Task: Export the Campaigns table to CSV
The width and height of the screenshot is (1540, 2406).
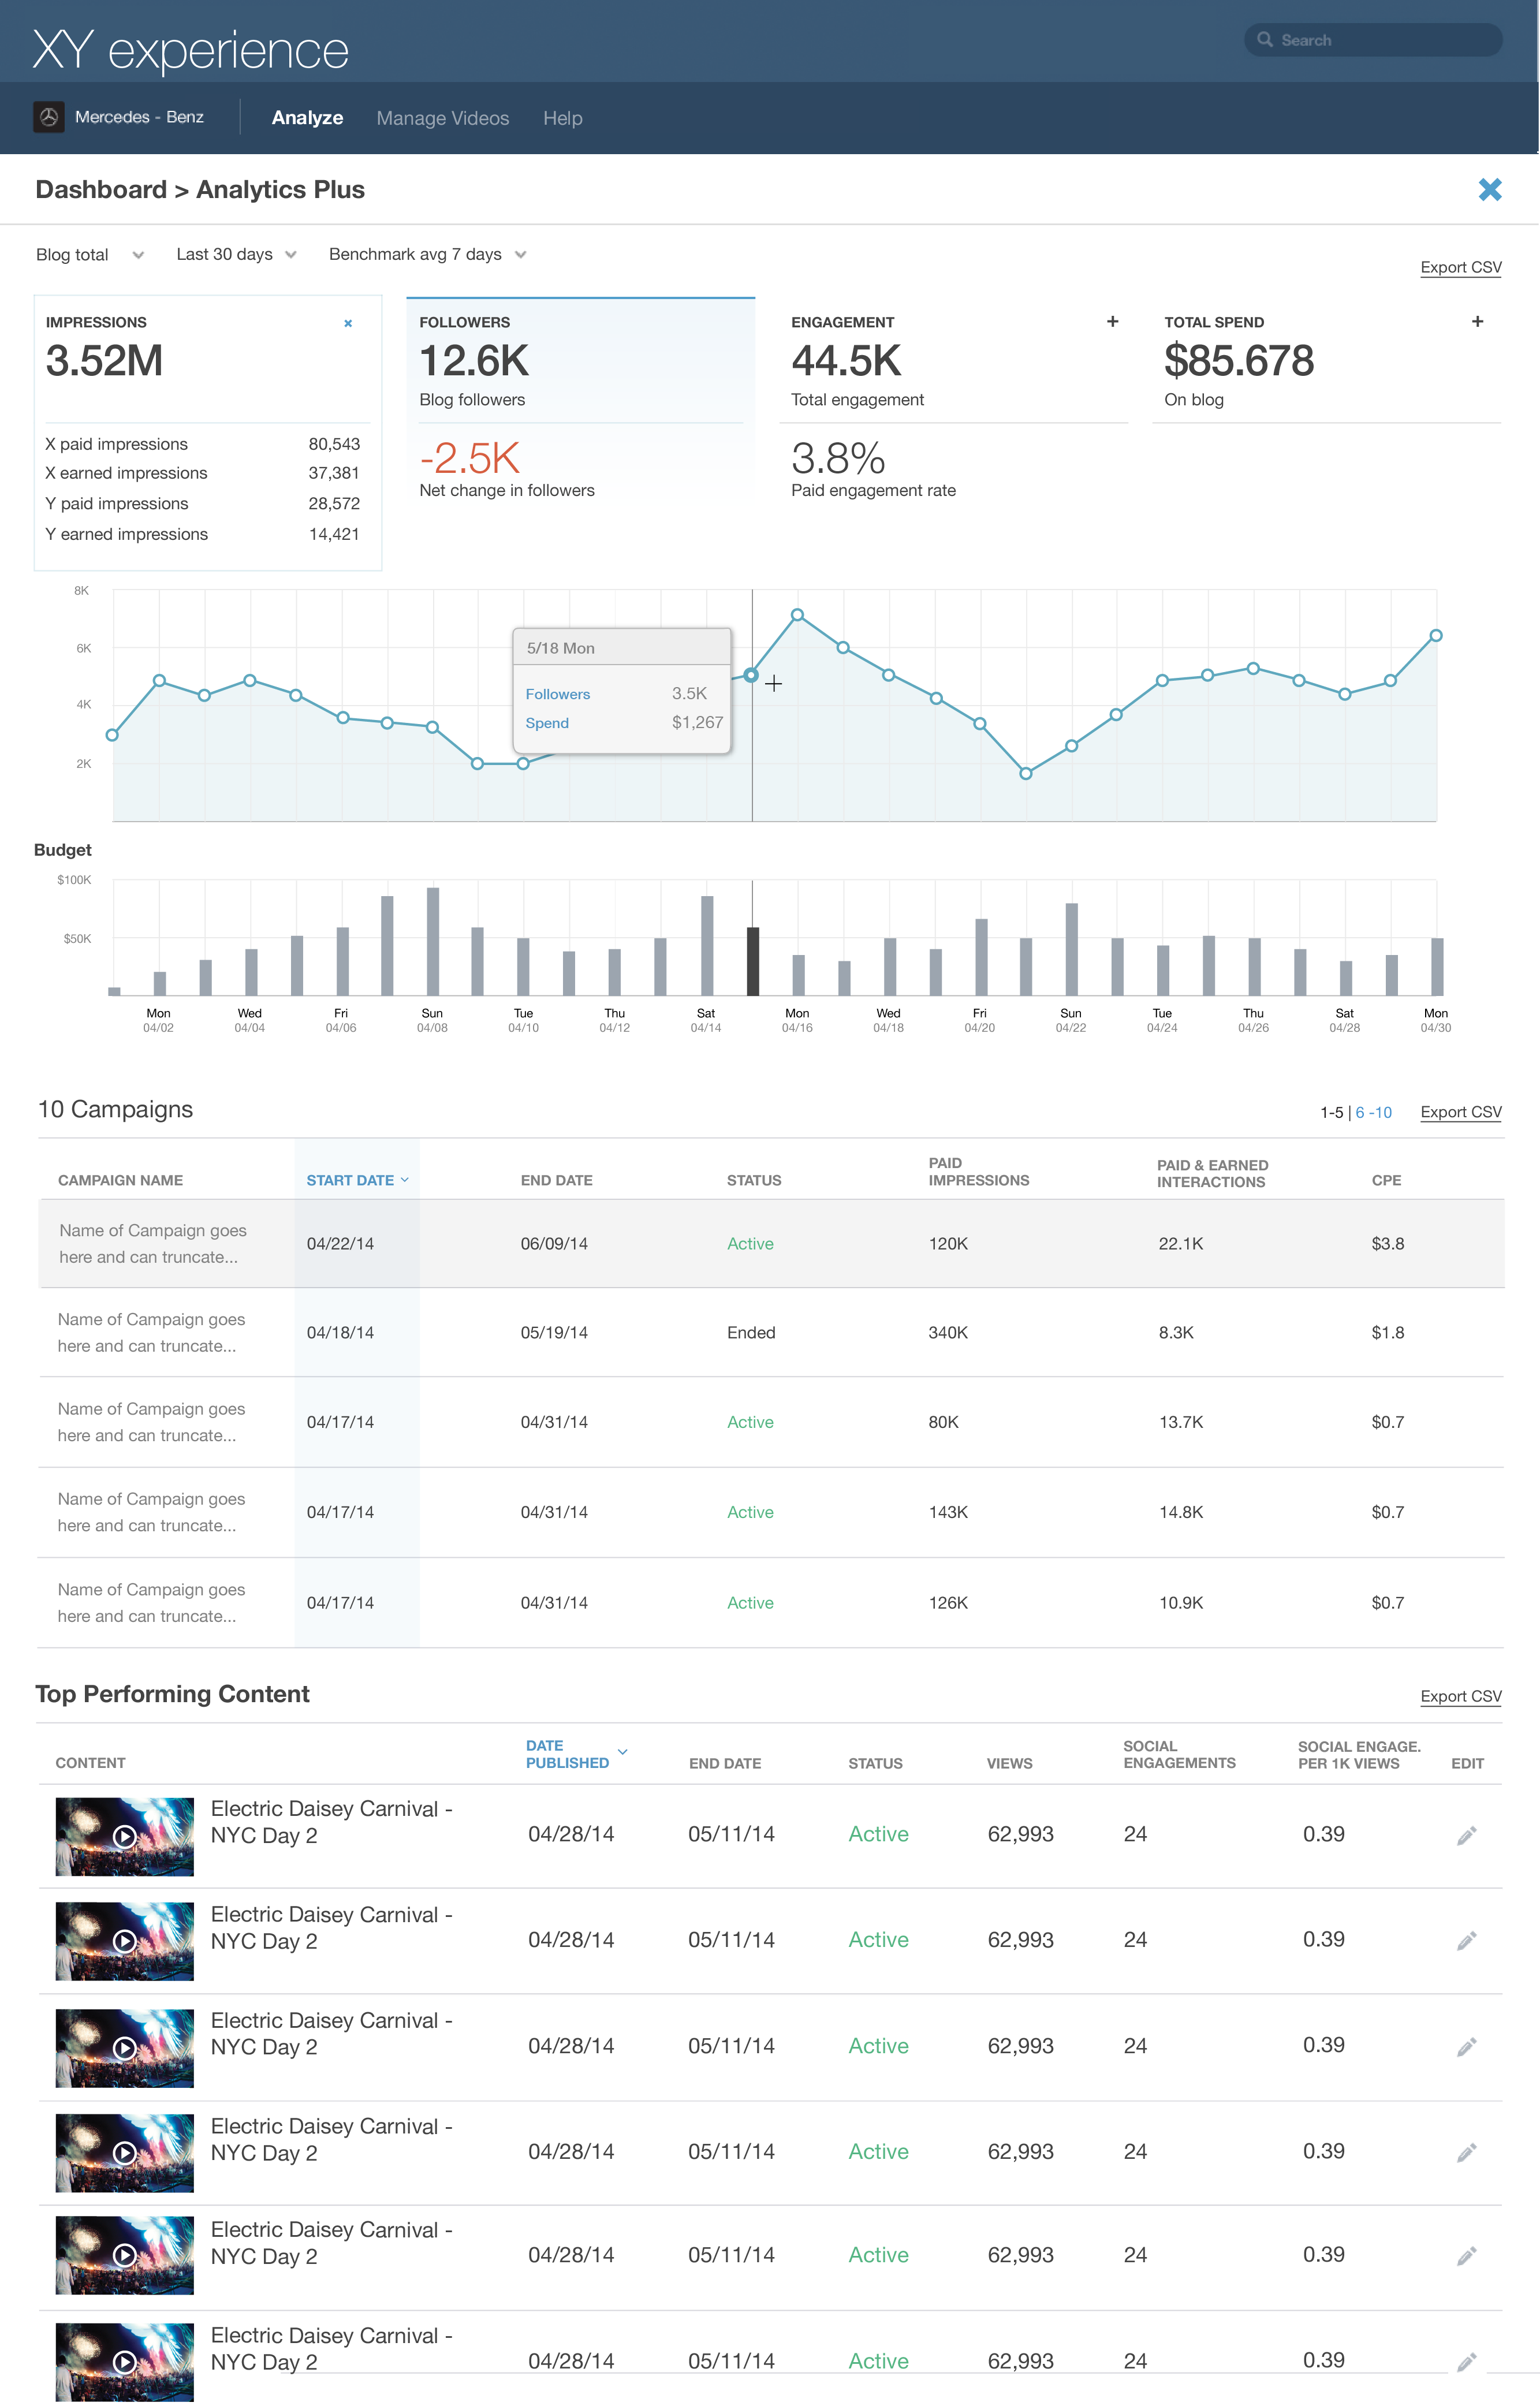Action: point(1461,1112)
